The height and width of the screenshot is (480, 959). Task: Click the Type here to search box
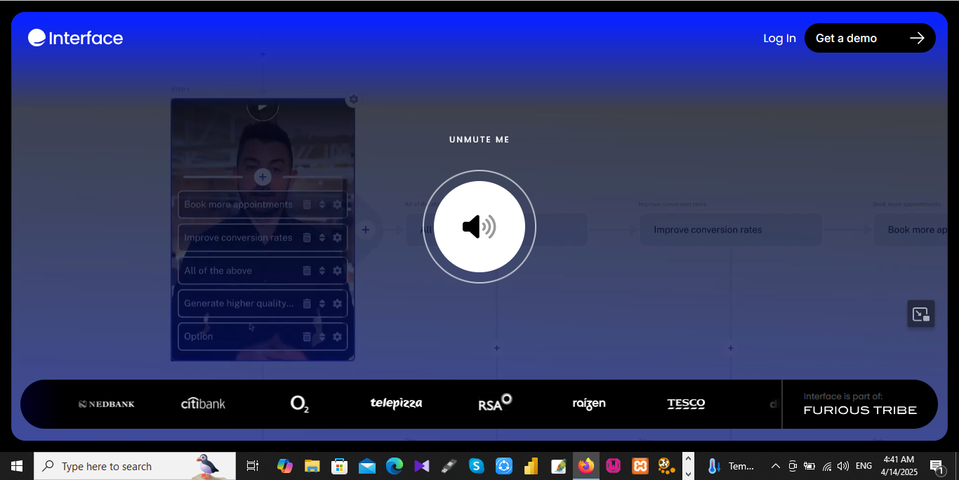135,466
